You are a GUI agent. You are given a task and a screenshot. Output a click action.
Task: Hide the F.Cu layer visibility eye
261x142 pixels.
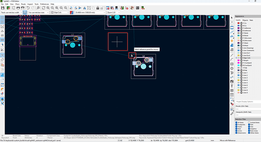click(241, 23)
